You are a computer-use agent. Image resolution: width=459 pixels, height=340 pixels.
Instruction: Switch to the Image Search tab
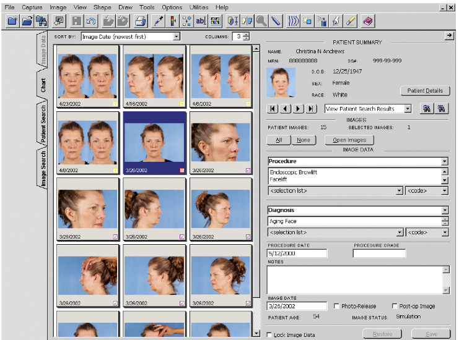(x=43, y=169)
